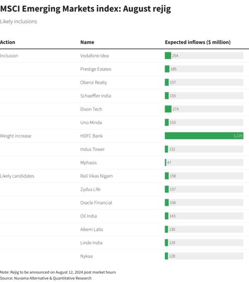Click the Weight increase action label
This screenshot has height=282, width=249.
15,136
